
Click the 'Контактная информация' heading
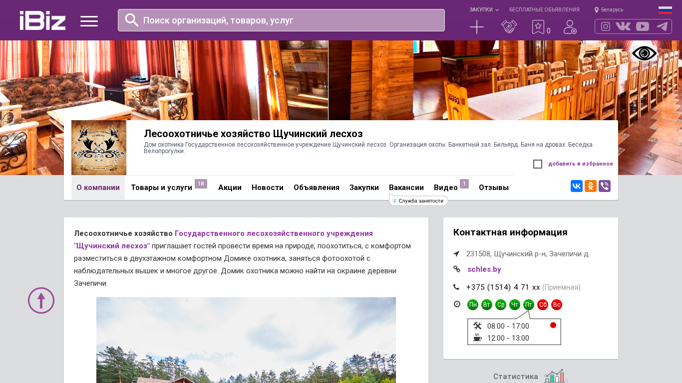pos(510,232)
